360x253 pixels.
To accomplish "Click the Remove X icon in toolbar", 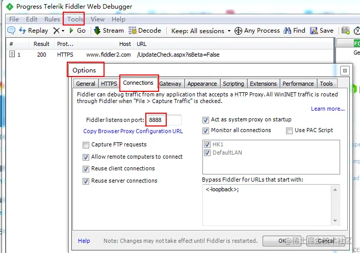I will point(56,31).
